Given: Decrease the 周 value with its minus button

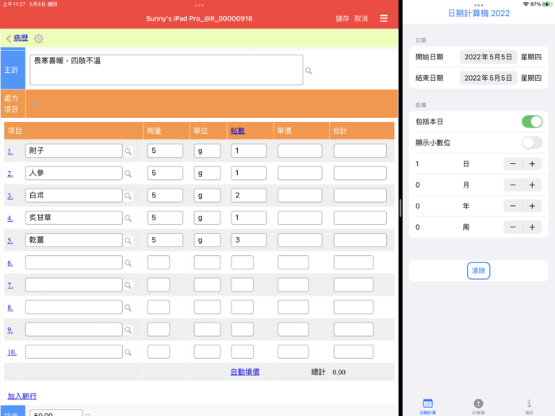Looking at the screenshot, I should [x=513, y=227].
